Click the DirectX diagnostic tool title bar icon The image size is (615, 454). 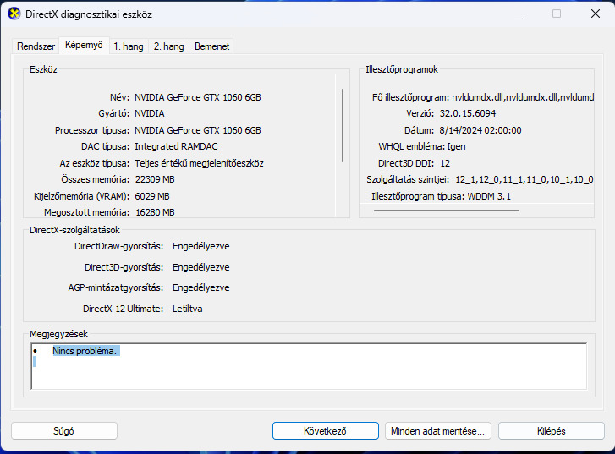coord(14,14)
